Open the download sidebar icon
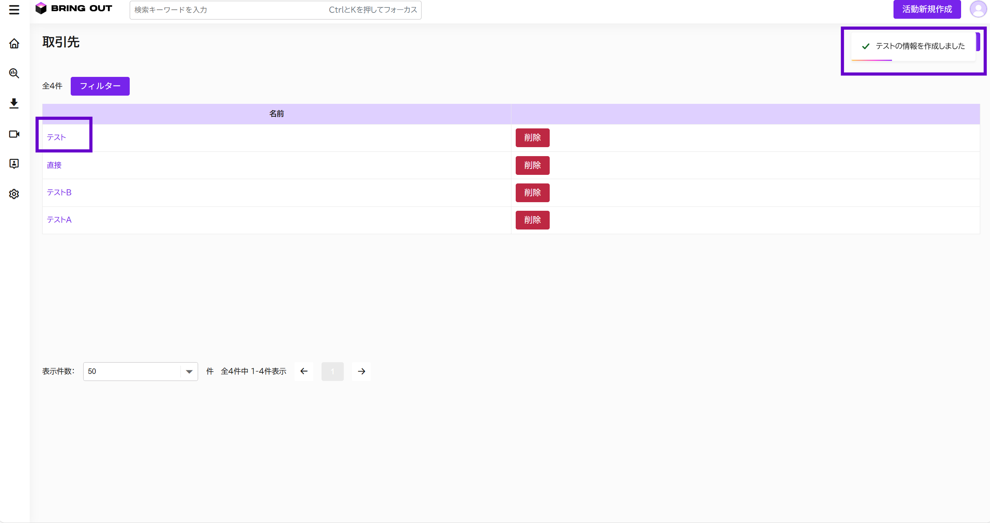The image size is (990, 523). pos(14,103)
